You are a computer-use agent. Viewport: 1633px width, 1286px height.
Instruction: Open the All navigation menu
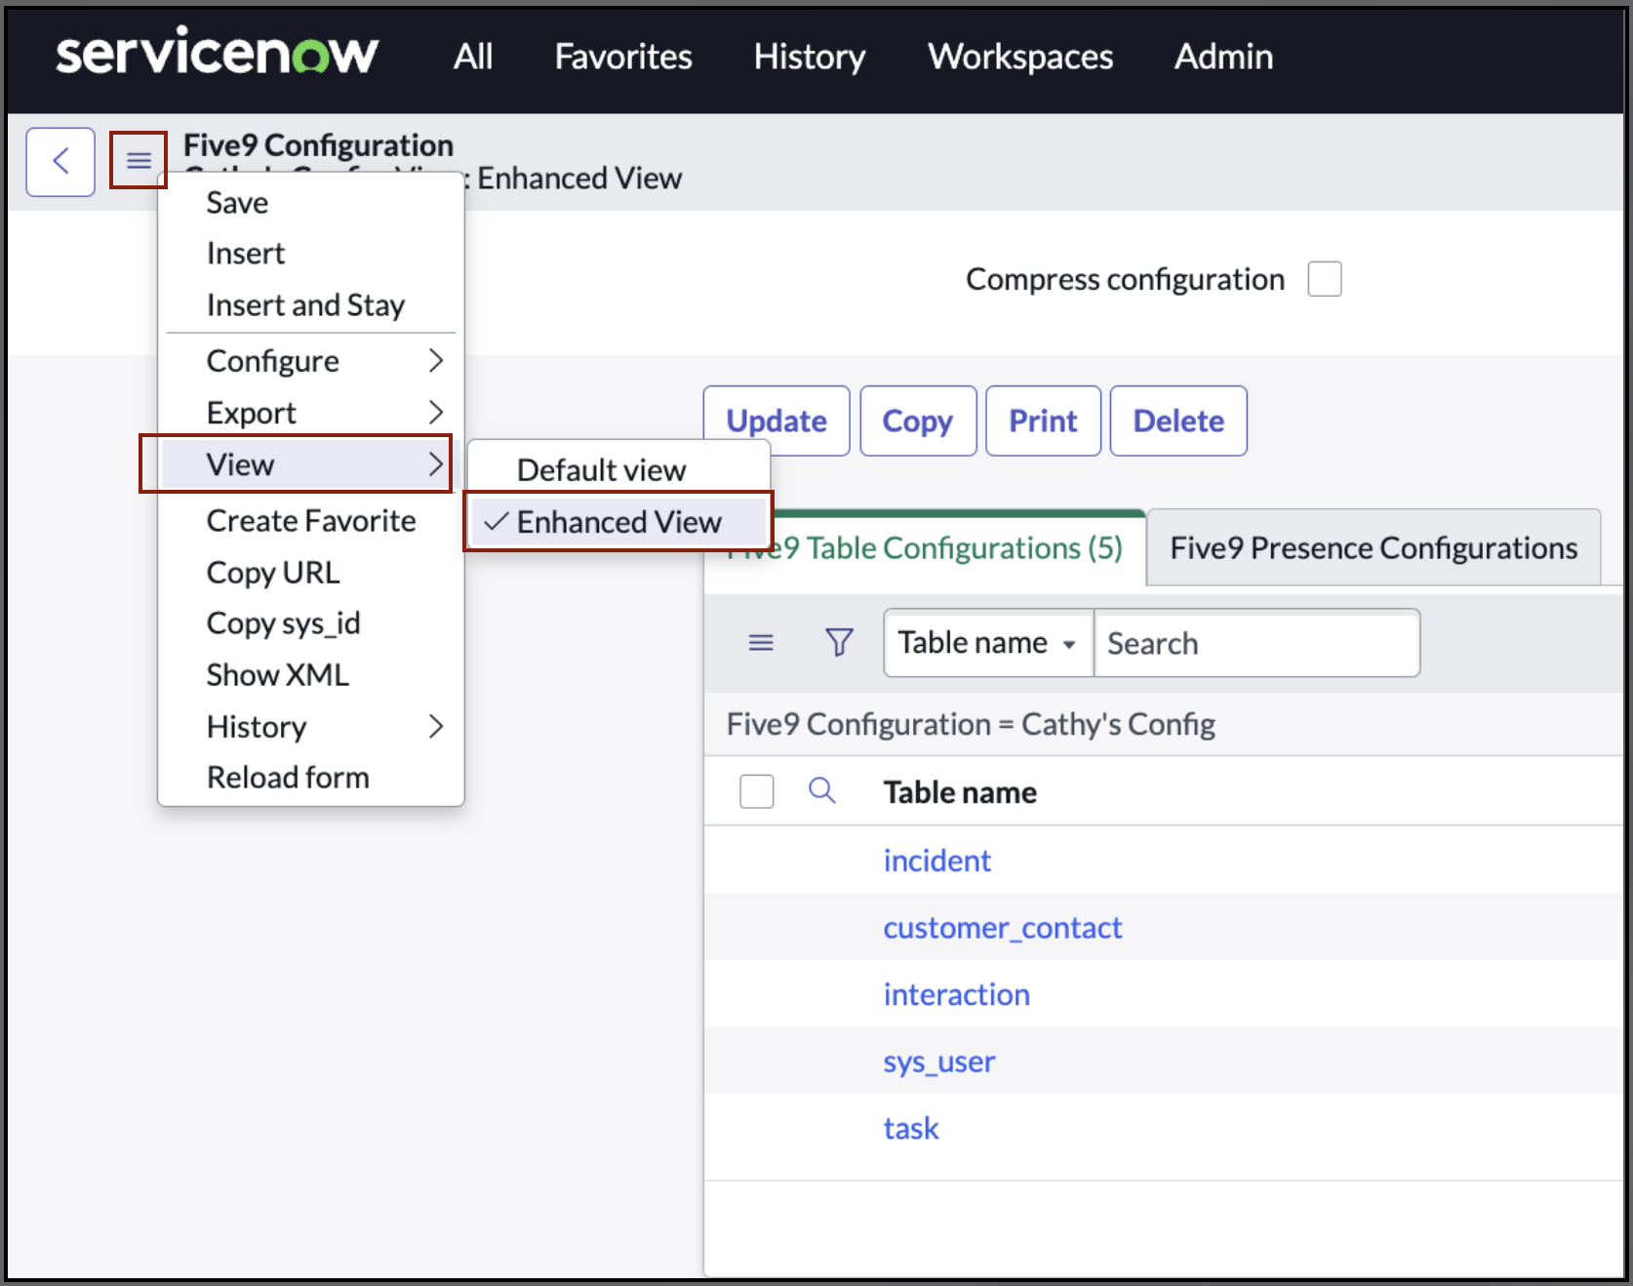[473, 57]
